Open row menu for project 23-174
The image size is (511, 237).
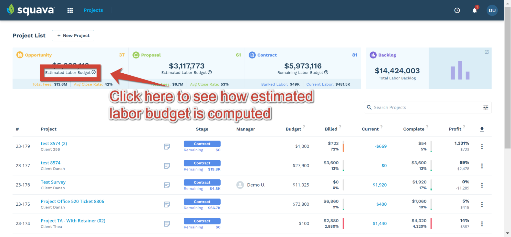(x=482, y=224)
